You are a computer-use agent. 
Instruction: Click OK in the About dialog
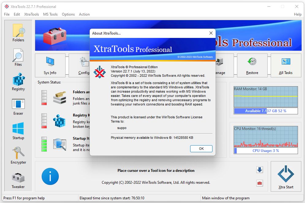point(201,149)
